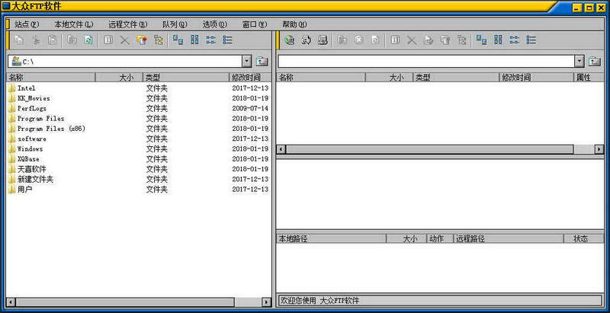Click the remote refresh page icon
This screenshot has height=313, width=610.
pos(375,40)
